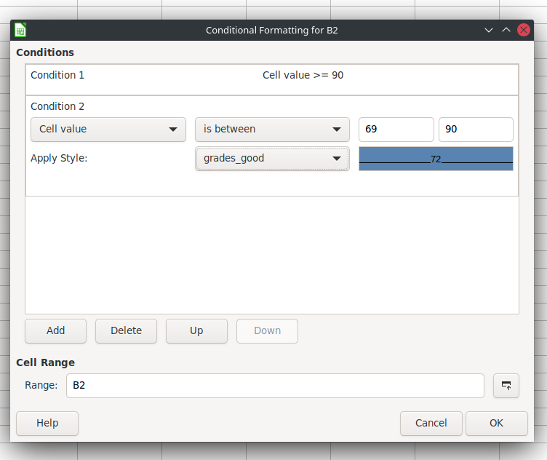Open the Cell value condition type dropdown
The image size is (547, 460).
[x=108, y=129]
